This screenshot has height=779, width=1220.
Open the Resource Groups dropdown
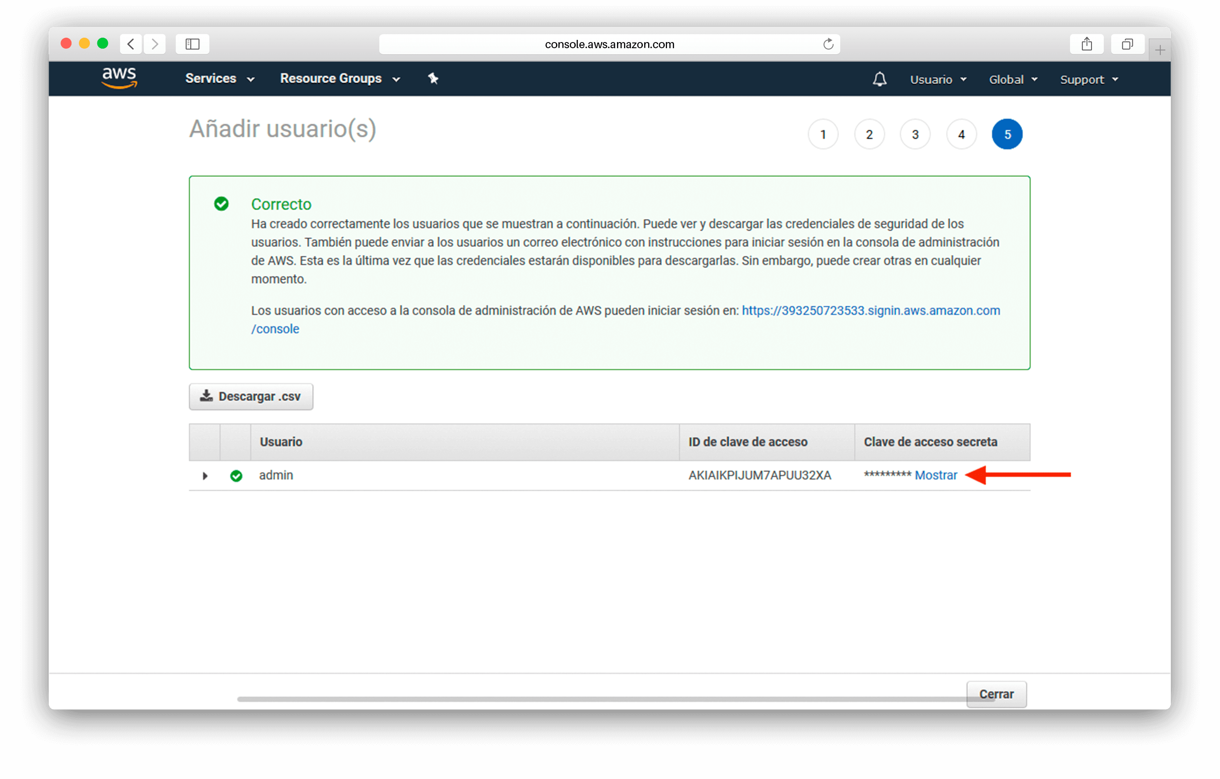pos(340,78)
